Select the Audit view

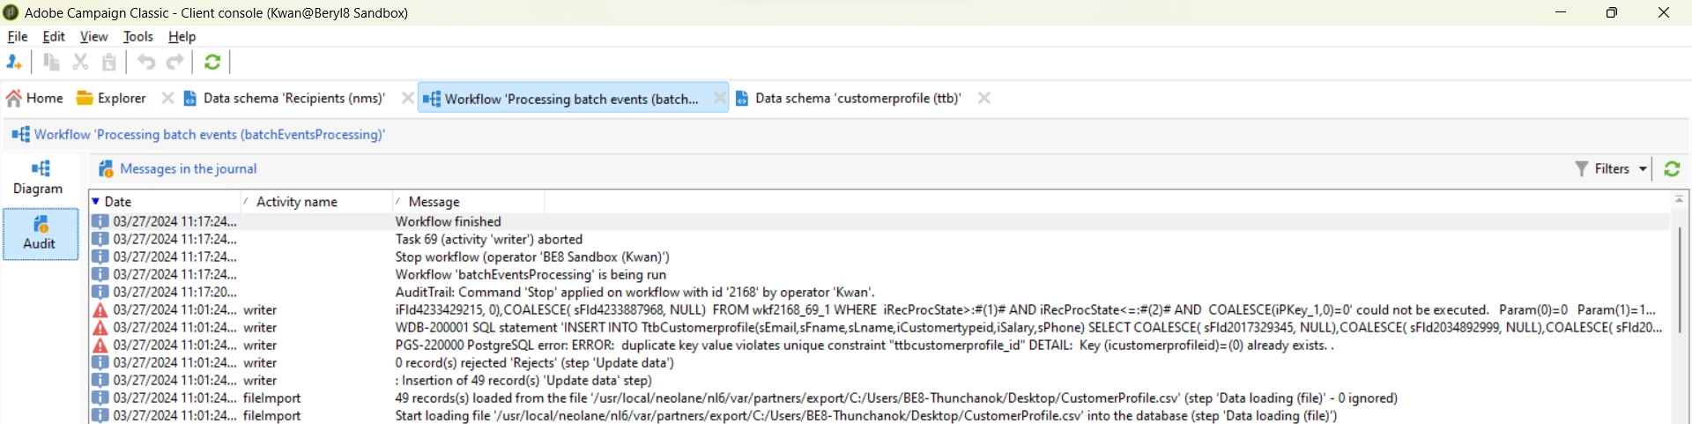(x=40, y=234)
